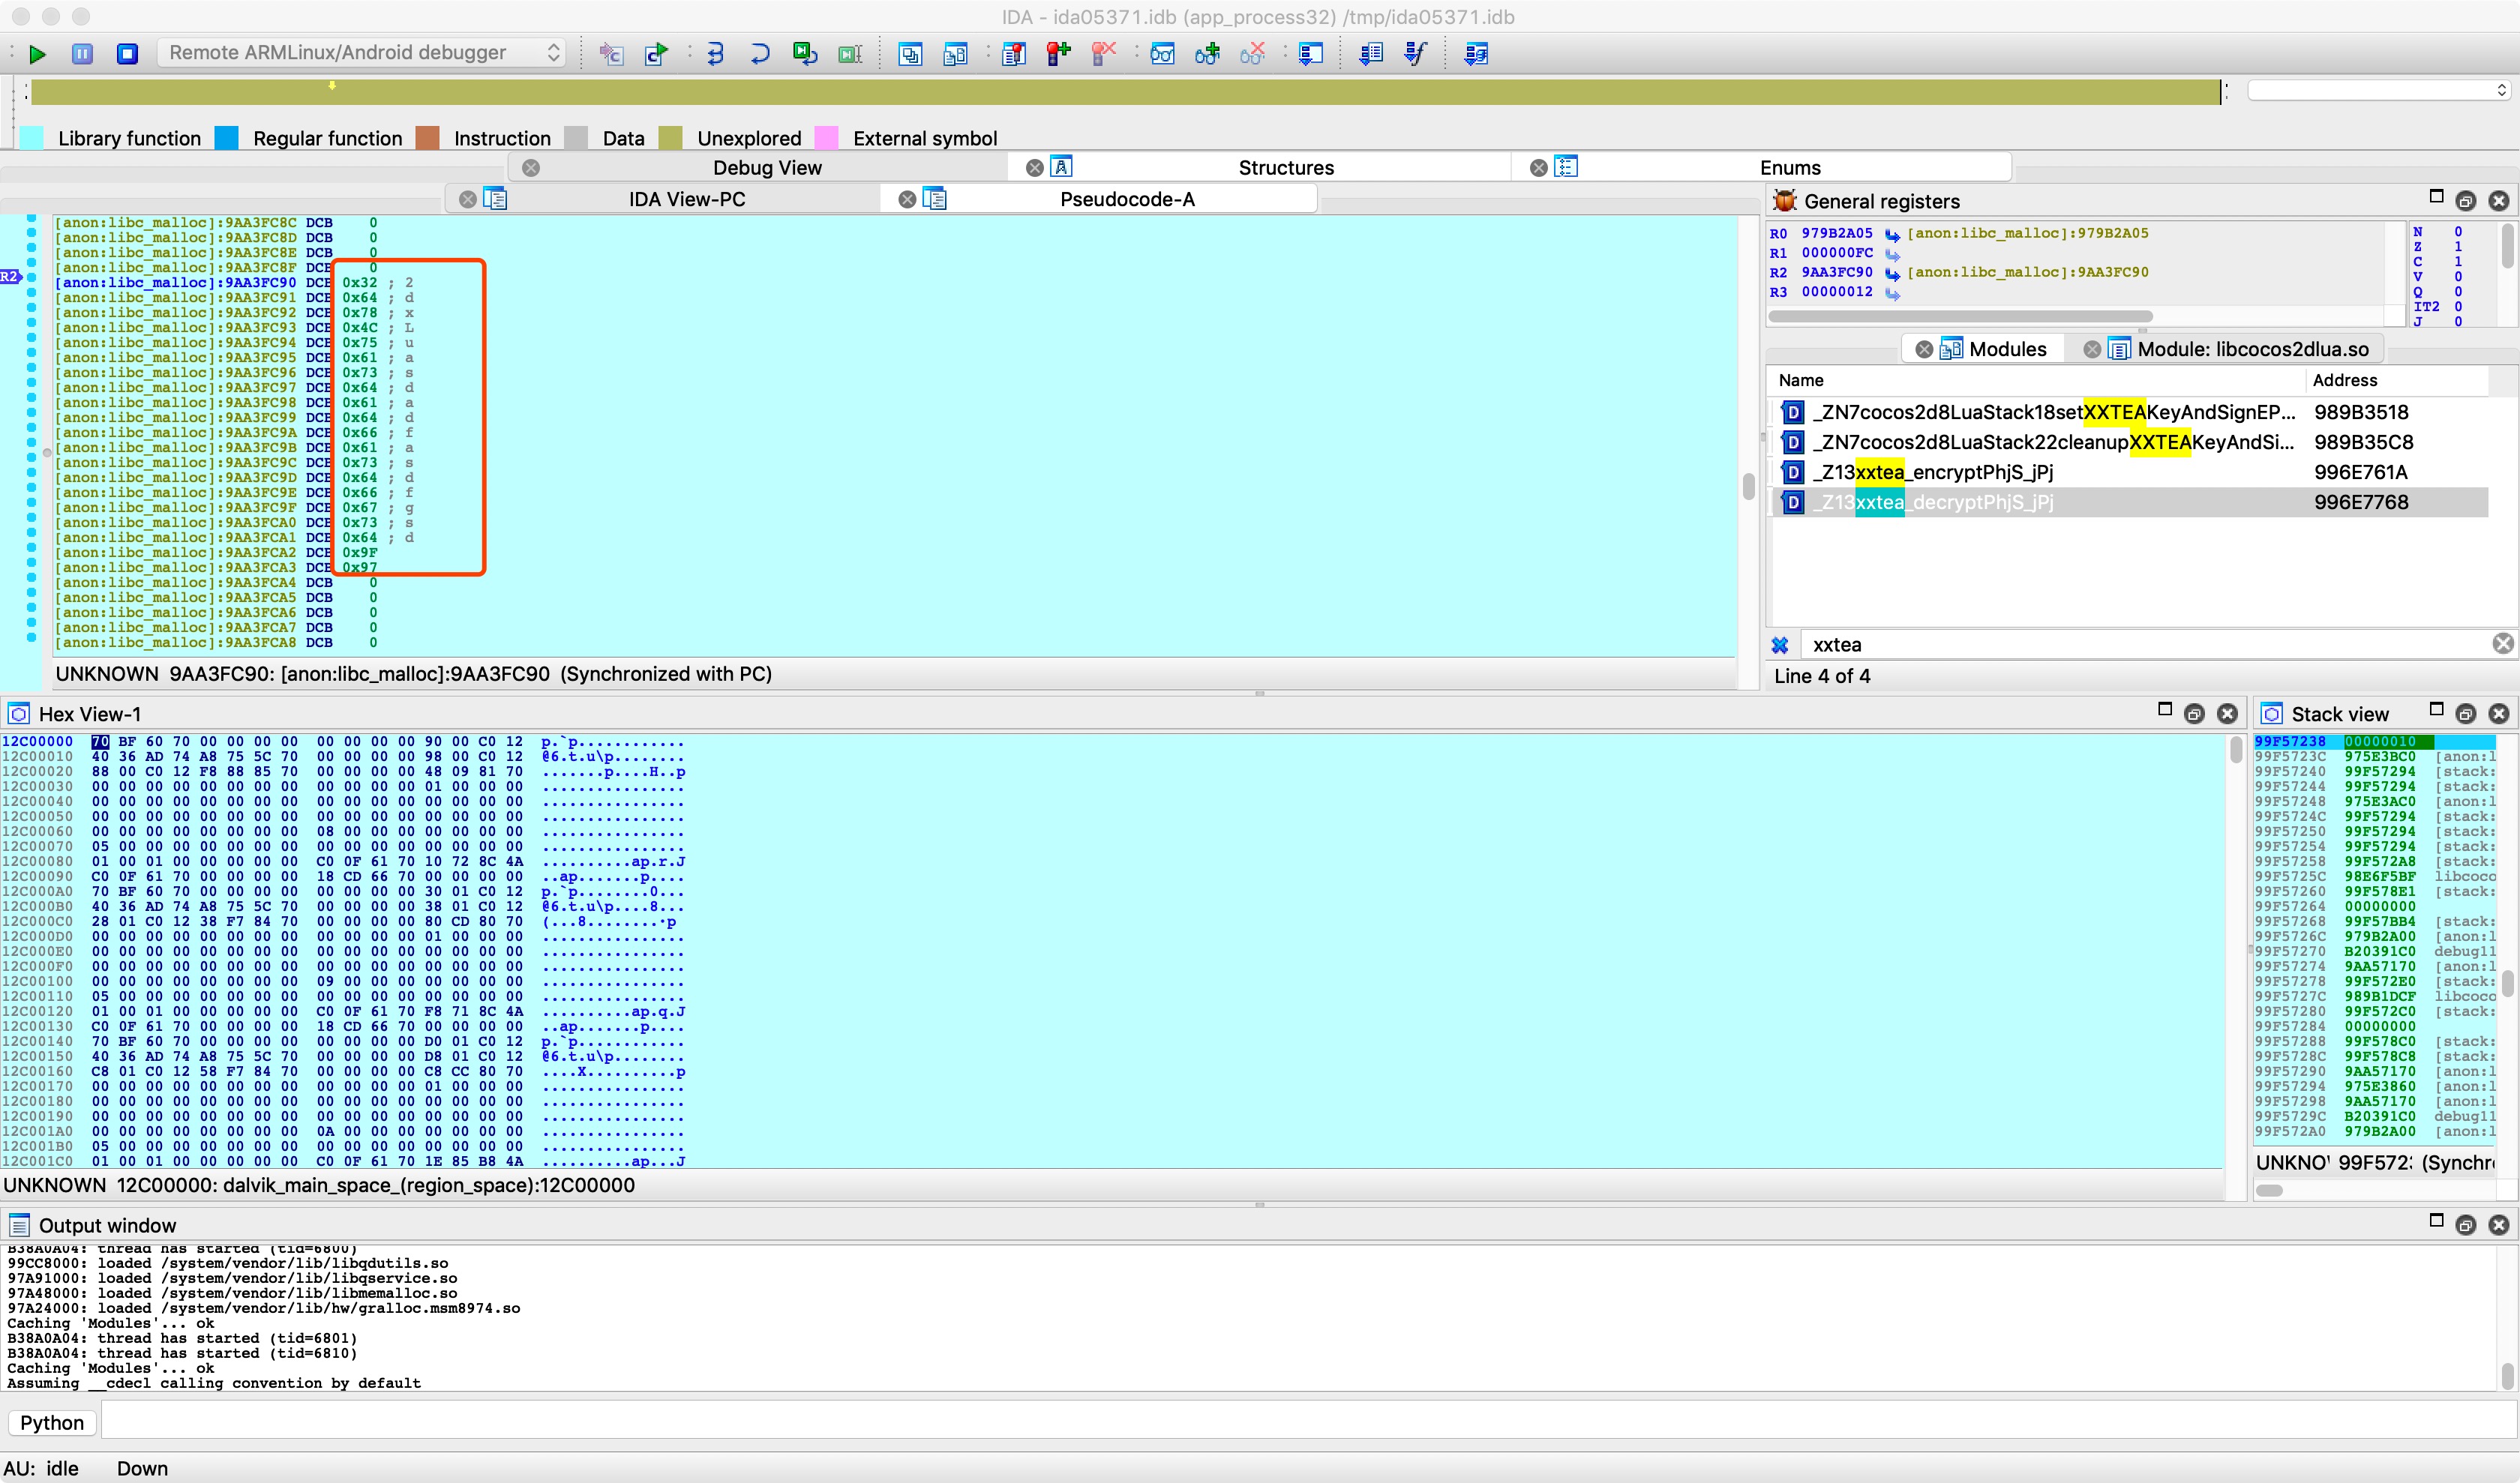Click the Modules panel icon

pyautogui.click(x=1955, y=348)
